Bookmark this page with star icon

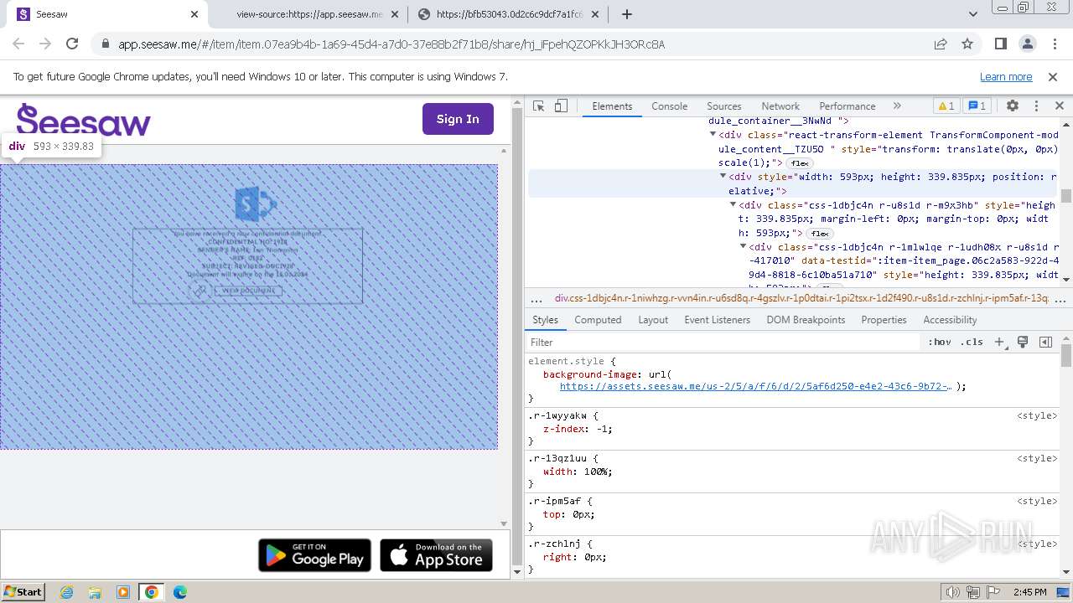coord(967,44)
